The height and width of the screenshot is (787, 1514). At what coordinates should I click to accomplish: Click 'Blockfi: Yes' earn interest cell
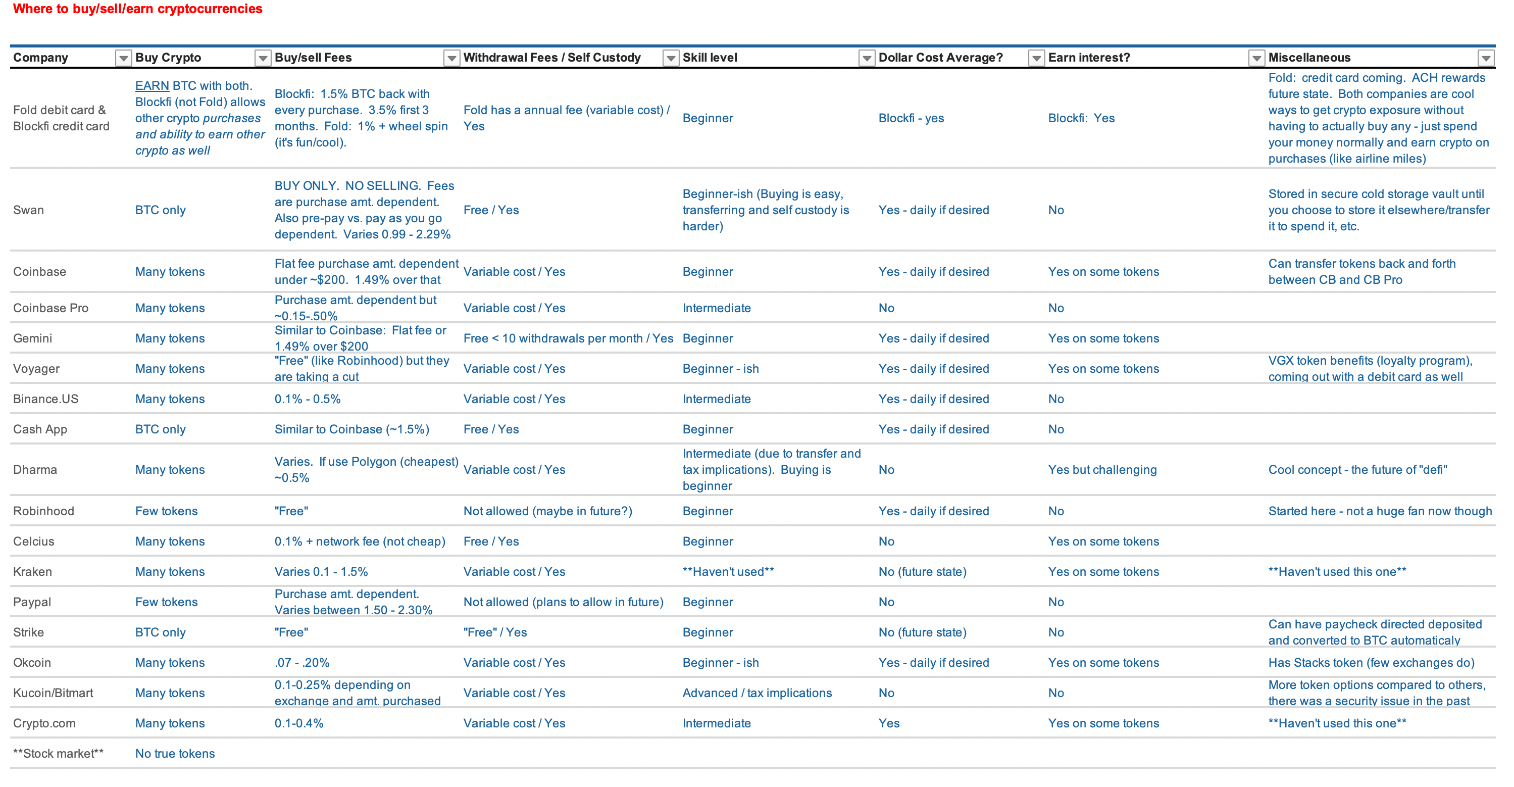click(x=1081, y=118)
